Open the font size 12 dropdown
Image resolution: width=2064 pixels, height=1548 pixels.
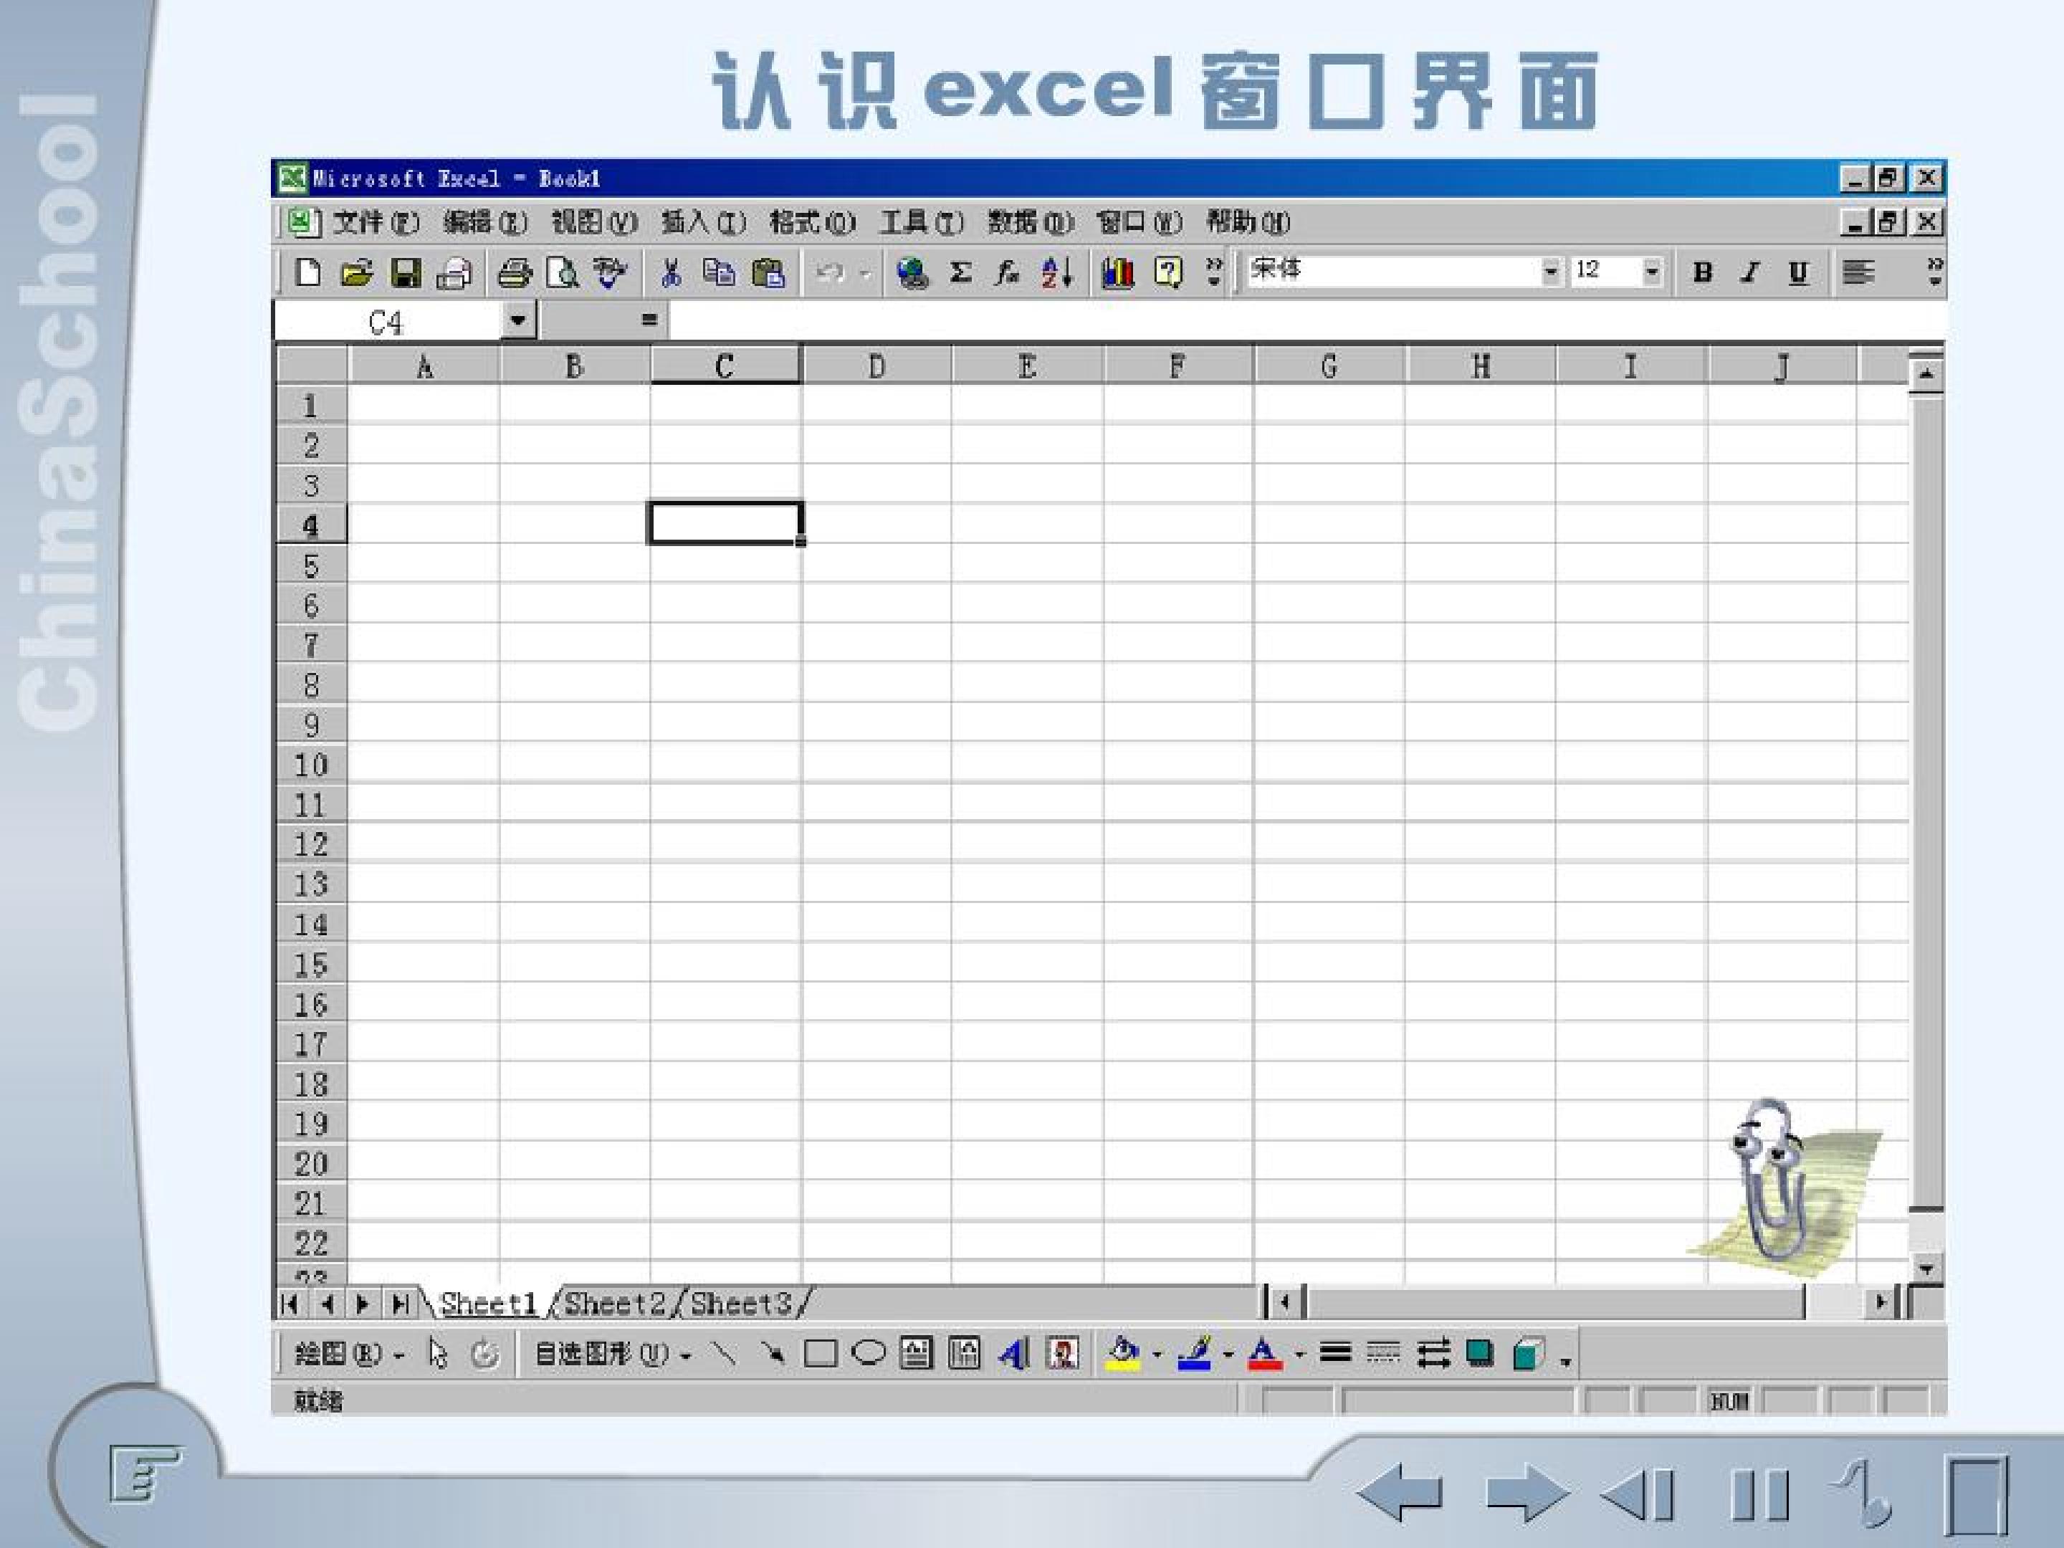(1652, 272)
